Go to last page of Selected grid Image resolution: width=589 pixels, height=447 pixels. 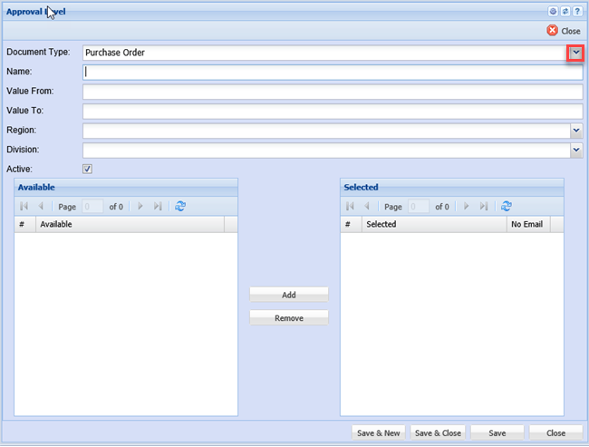pyautogui.click(x=484, y=207)
